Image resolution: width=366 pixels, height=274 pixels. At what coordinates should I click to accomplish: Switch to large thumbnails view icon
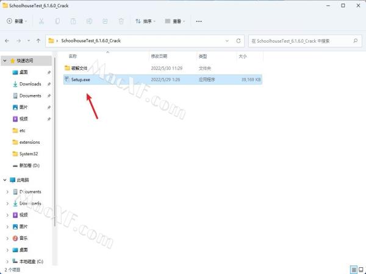pos(360,269)
